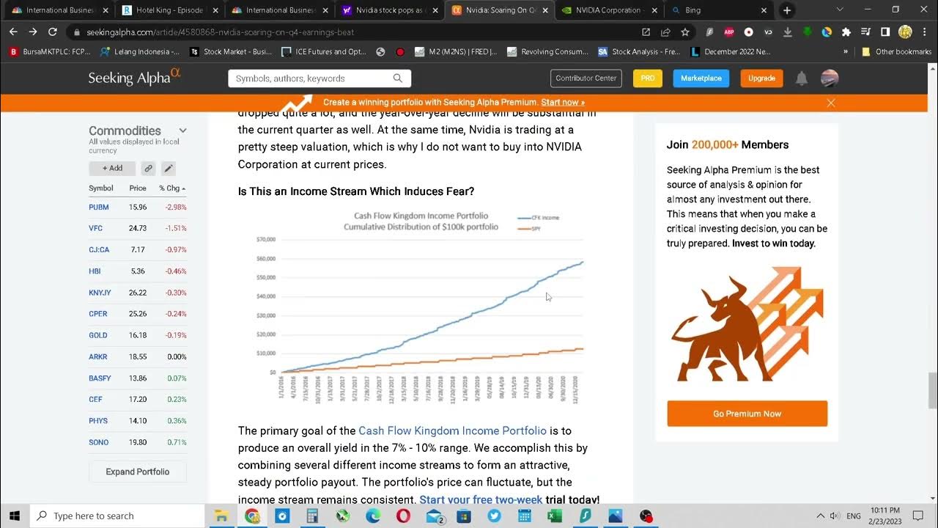Edit the portfolio with the pencil icon

[x=168, y=168]
